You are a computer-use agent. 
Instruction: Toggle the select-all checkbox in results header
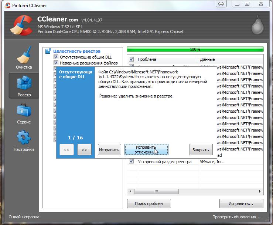[131, 59]
